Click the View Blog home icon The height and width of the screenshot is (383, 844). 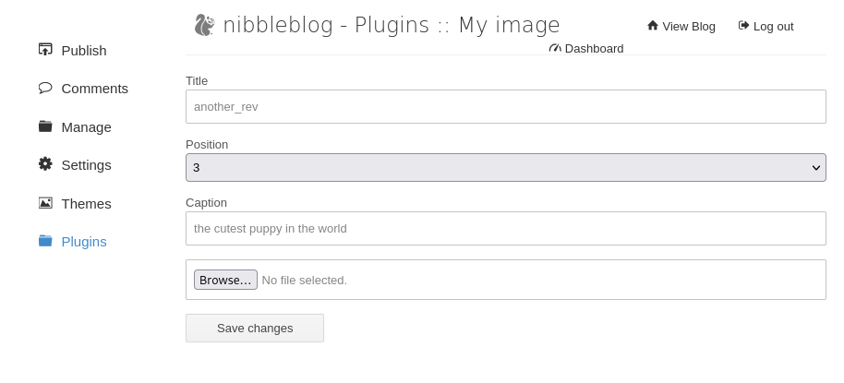653,26
